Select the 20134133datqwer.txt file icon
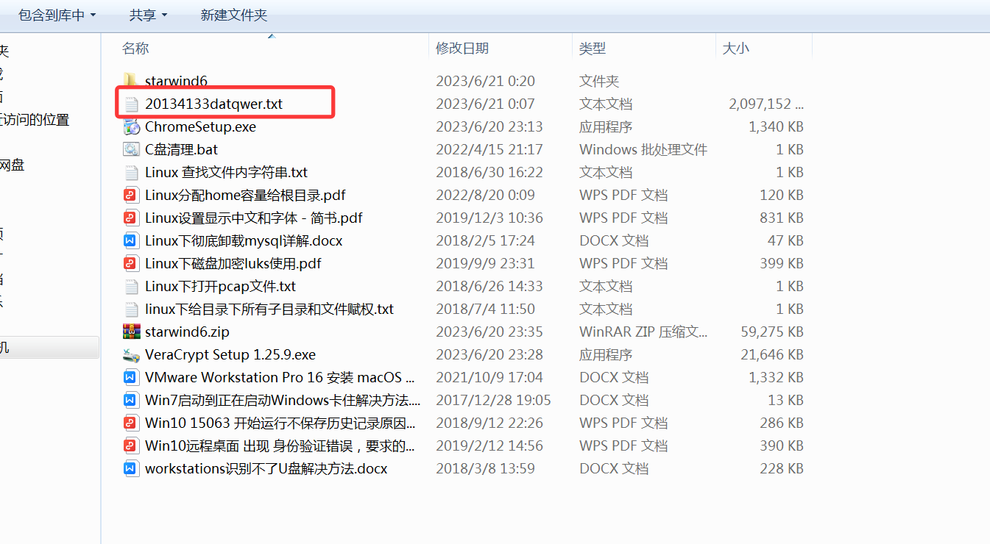990x544 pixels. pyautogui.click(x=131, y=104)
